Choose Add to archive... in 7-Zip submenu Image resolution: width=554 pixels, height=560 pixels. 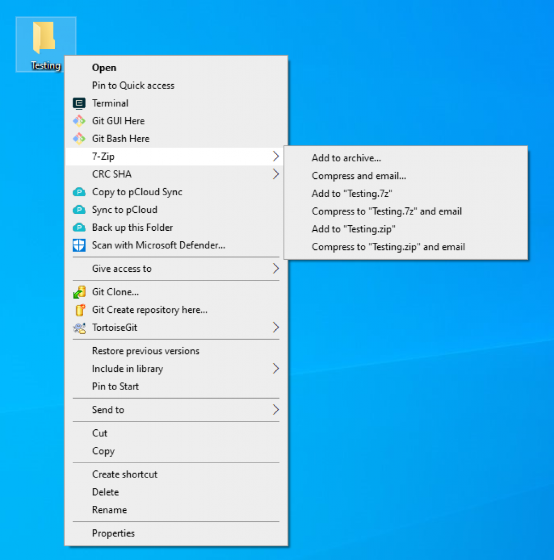(x=406, y=158)
